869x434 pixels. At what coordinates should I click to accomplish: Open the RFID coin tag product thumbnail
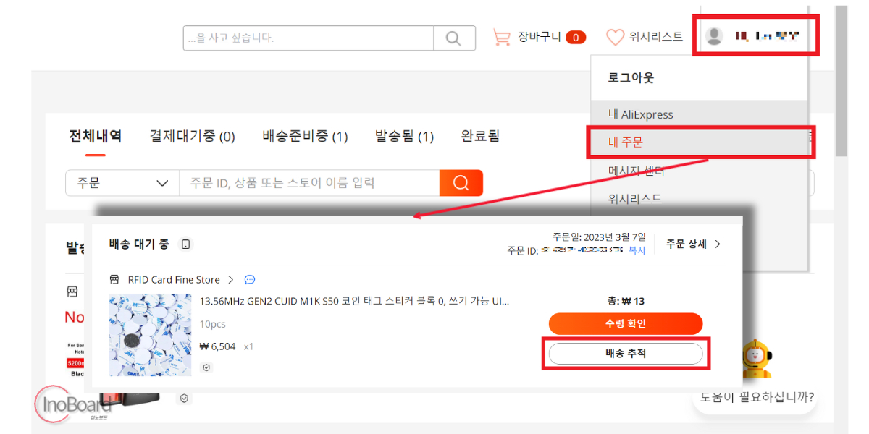click(x=150, y=335)
